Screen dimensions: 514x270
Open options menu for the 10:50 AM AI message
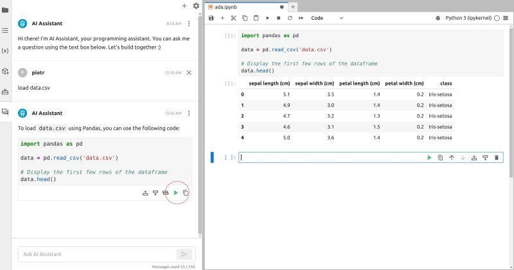coord(189,114)
